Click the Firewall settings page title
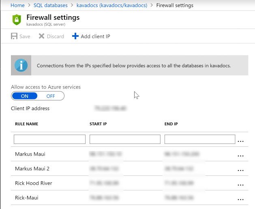The width and height of the screenshot is (255, 209). coord(53,17)
